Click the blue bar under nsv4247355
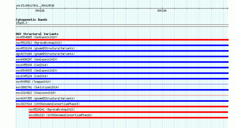 pos(122,101)
